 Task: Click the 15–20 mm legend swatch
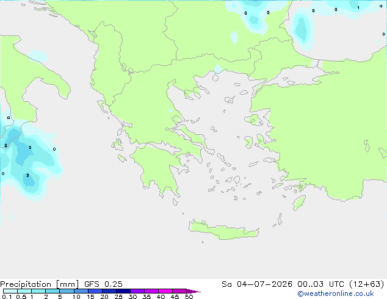(x=95, y=291)
